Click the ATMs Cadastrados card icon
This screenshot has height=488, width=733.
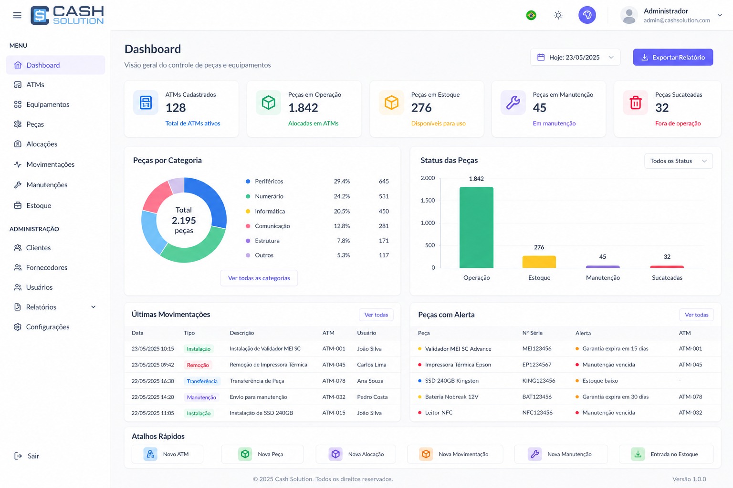(146, 102)
